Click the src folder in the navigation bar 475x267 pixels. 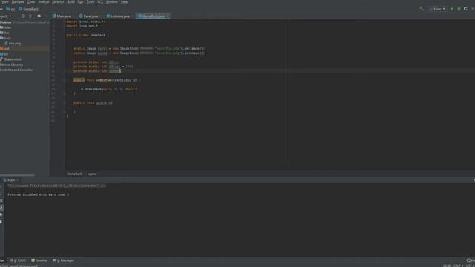pyautogui.click(x=10, y=9)
